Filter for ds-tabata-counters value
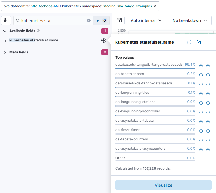This screenshot has height=193, width=216. tap(201, 140)
